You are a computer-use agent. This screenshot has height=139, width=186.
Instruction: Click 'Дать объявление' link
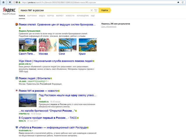tap(109, 27)
